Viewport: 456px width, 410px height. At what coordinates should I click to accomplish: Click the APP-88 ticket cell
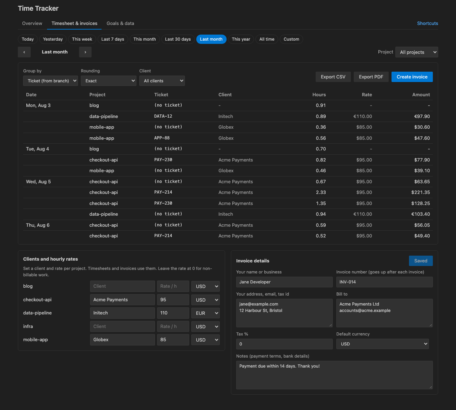tap(162, 138)
